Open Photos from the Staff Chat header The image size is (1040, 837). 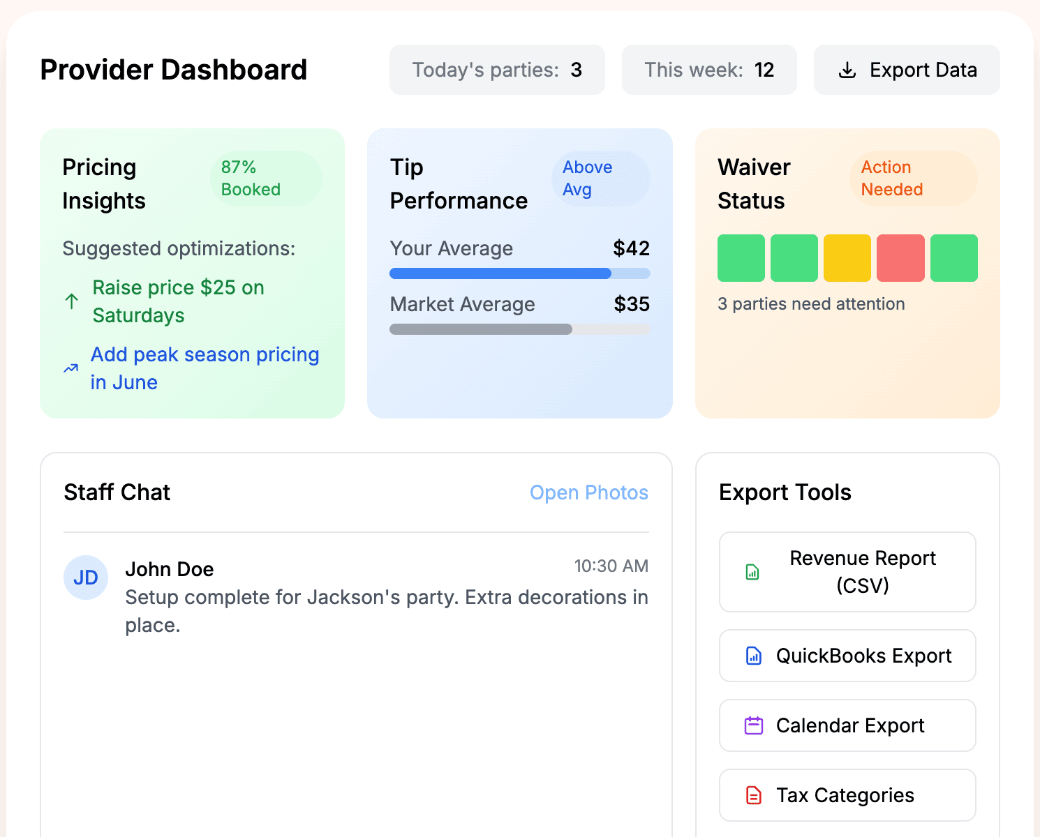tap(588, 492)
